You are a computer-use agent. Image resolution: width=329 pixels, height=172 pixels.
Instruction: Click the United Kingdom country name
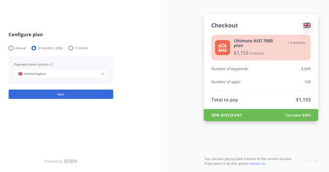[35, 74]
